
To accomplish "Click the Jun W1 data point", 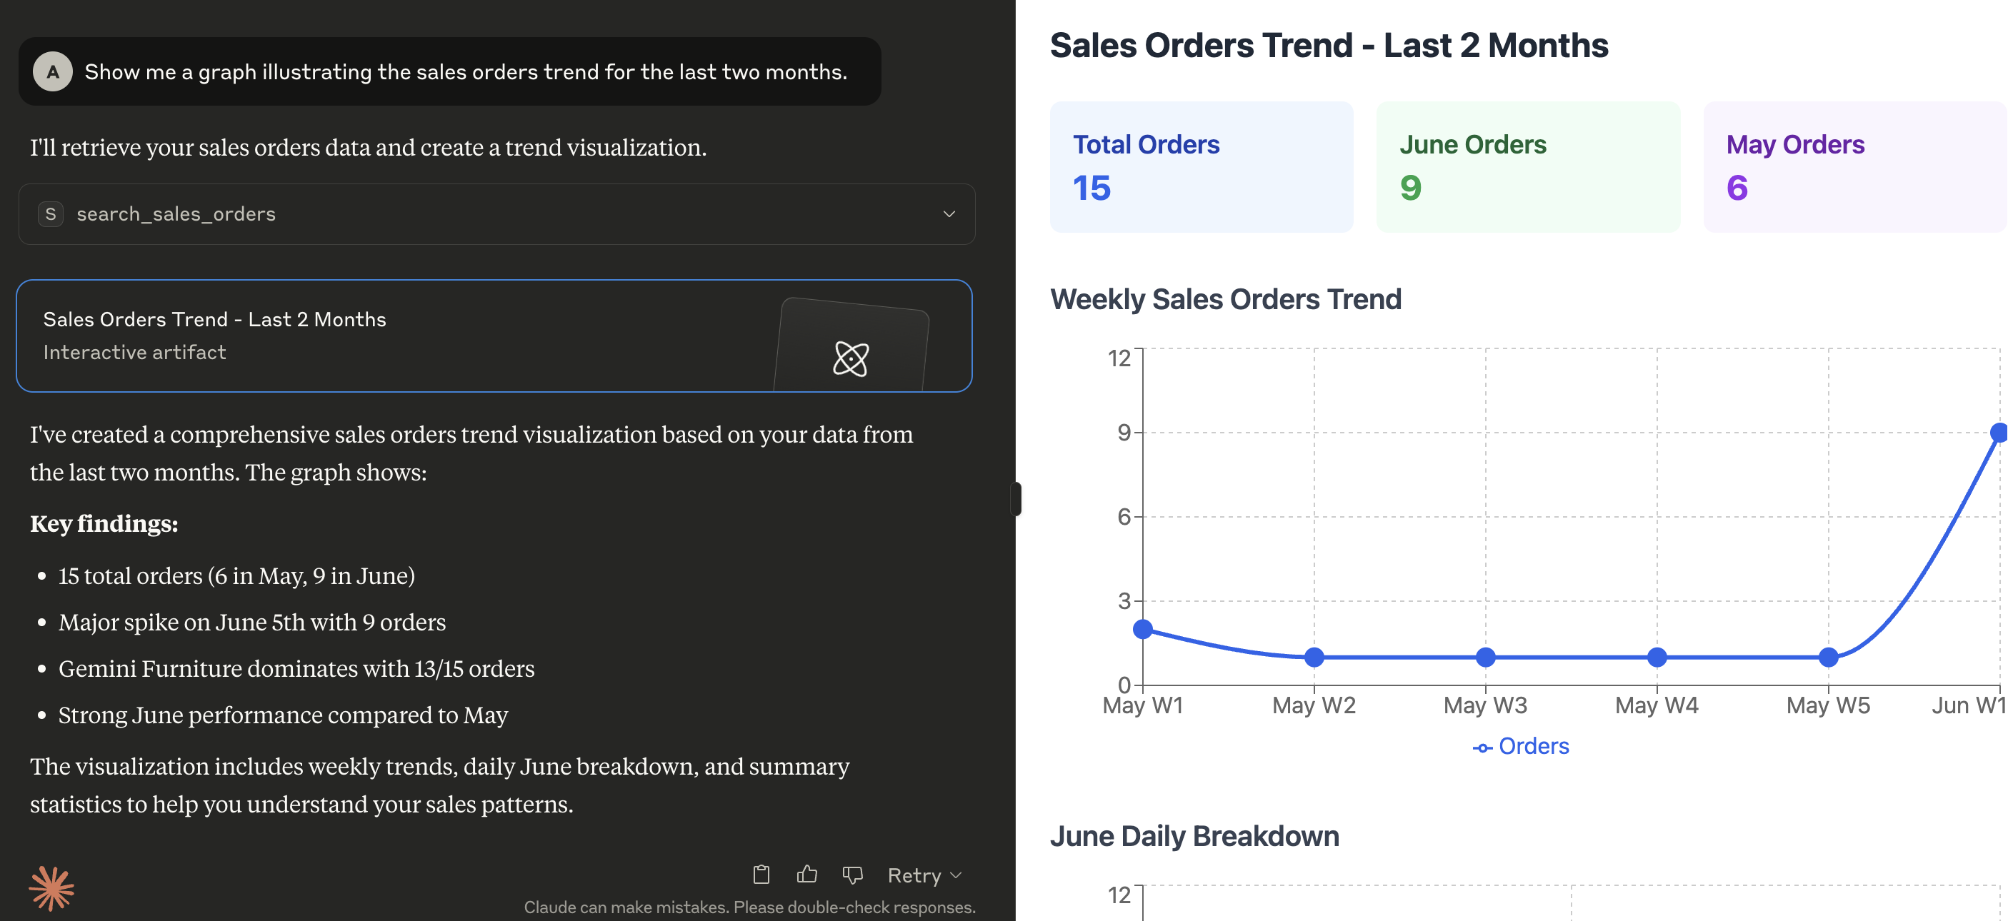I will click(x=1999, y=433).
